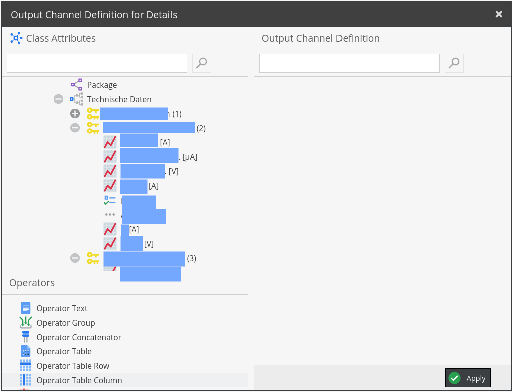Collapse the Technische Daten tree node
512x392 pixels.
(59, 99)
